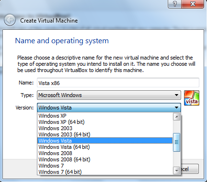
Task: Select Windows 2008 from the list
Action: 105,153
